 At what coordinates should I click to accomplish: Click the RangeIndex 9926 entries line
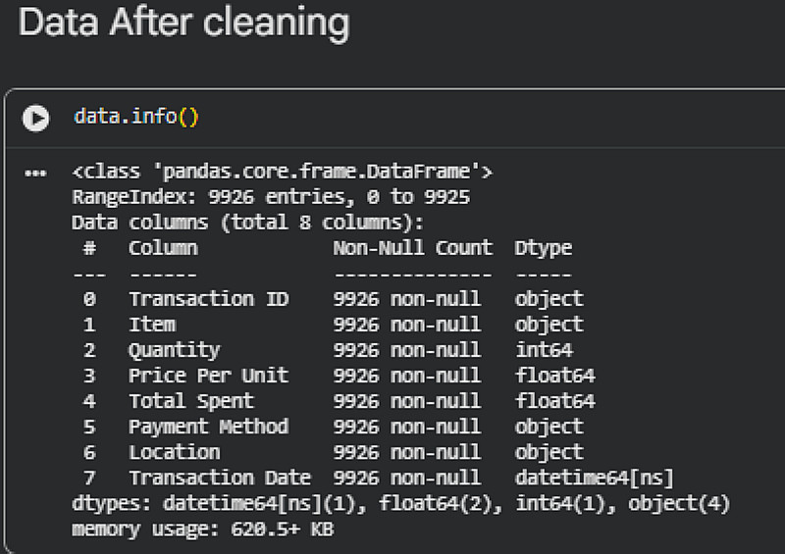pos(271,198)
